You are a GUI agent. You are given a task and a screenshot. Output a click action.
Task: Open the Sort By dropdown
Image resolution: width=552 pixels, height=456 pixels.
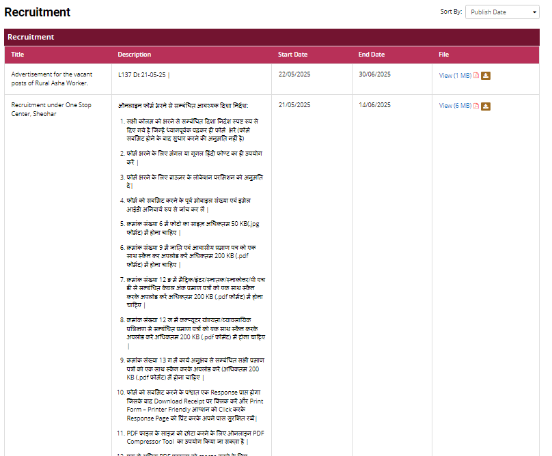pyautogui.click(x=502, y=12)
